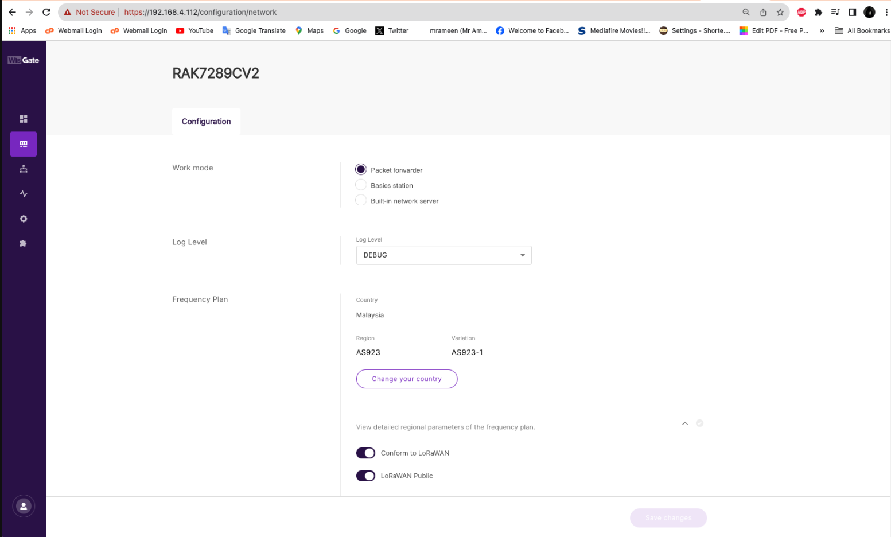891x537 pixels.
Task: Click Change your country button
Action: coord(407,379)
